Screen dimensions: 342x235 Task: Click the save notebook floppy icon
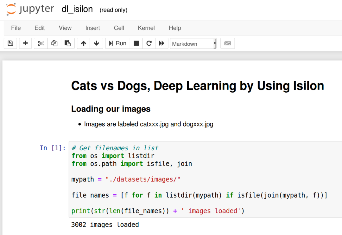point(10,43)
